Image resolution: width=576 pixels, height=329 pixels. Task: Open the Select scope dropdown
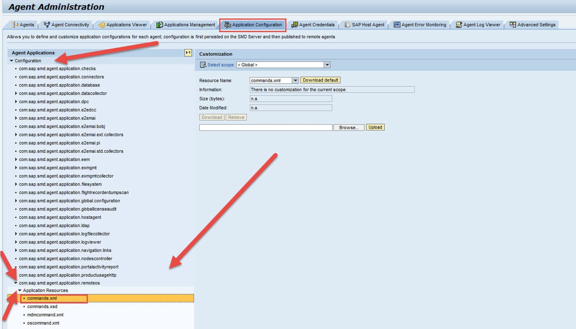(327, 65)
